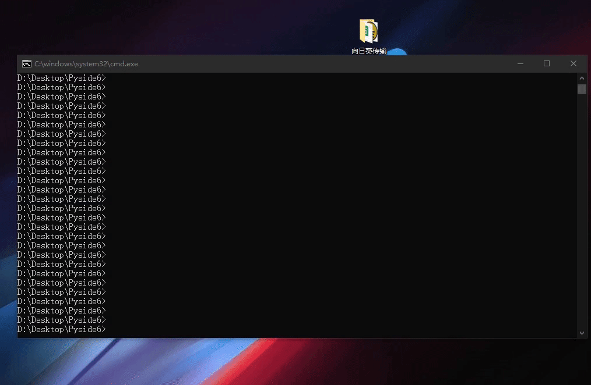Minimize the cmd.exe window

520,63
